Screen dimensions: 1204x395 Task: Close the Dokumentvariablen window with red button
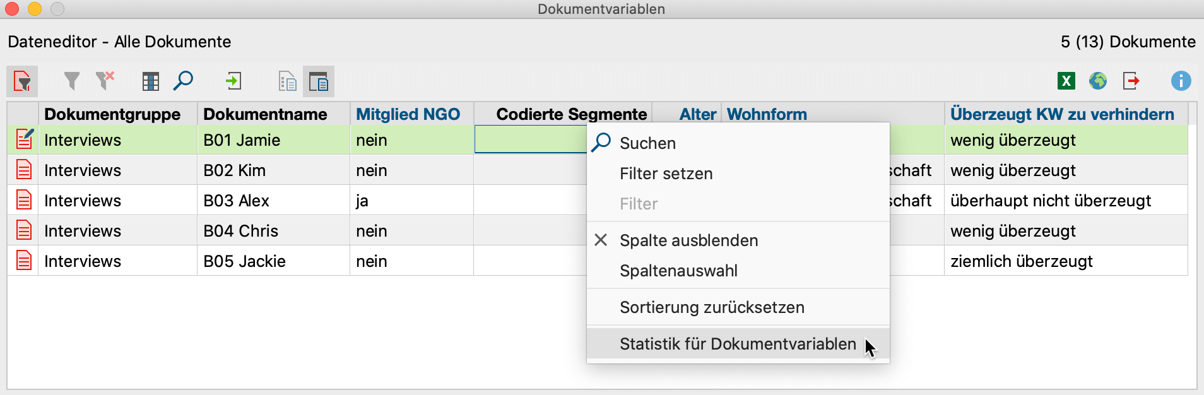(11, 9)
